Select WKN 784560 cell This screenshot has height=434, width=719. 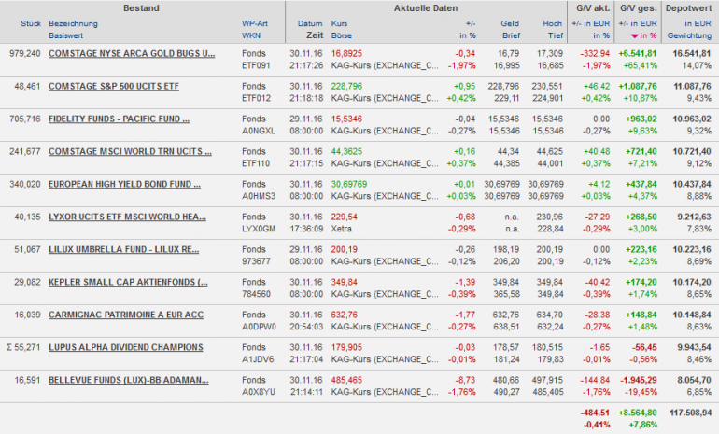tap(257, 294)
